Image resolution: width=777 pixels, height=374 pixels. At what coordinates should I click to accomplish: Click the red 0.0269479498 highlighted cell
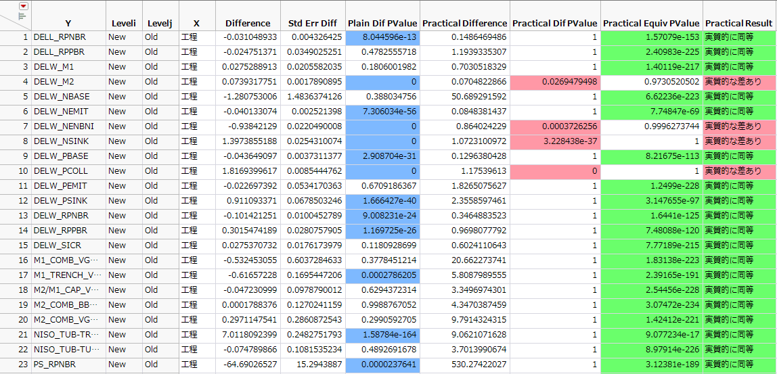555,82
